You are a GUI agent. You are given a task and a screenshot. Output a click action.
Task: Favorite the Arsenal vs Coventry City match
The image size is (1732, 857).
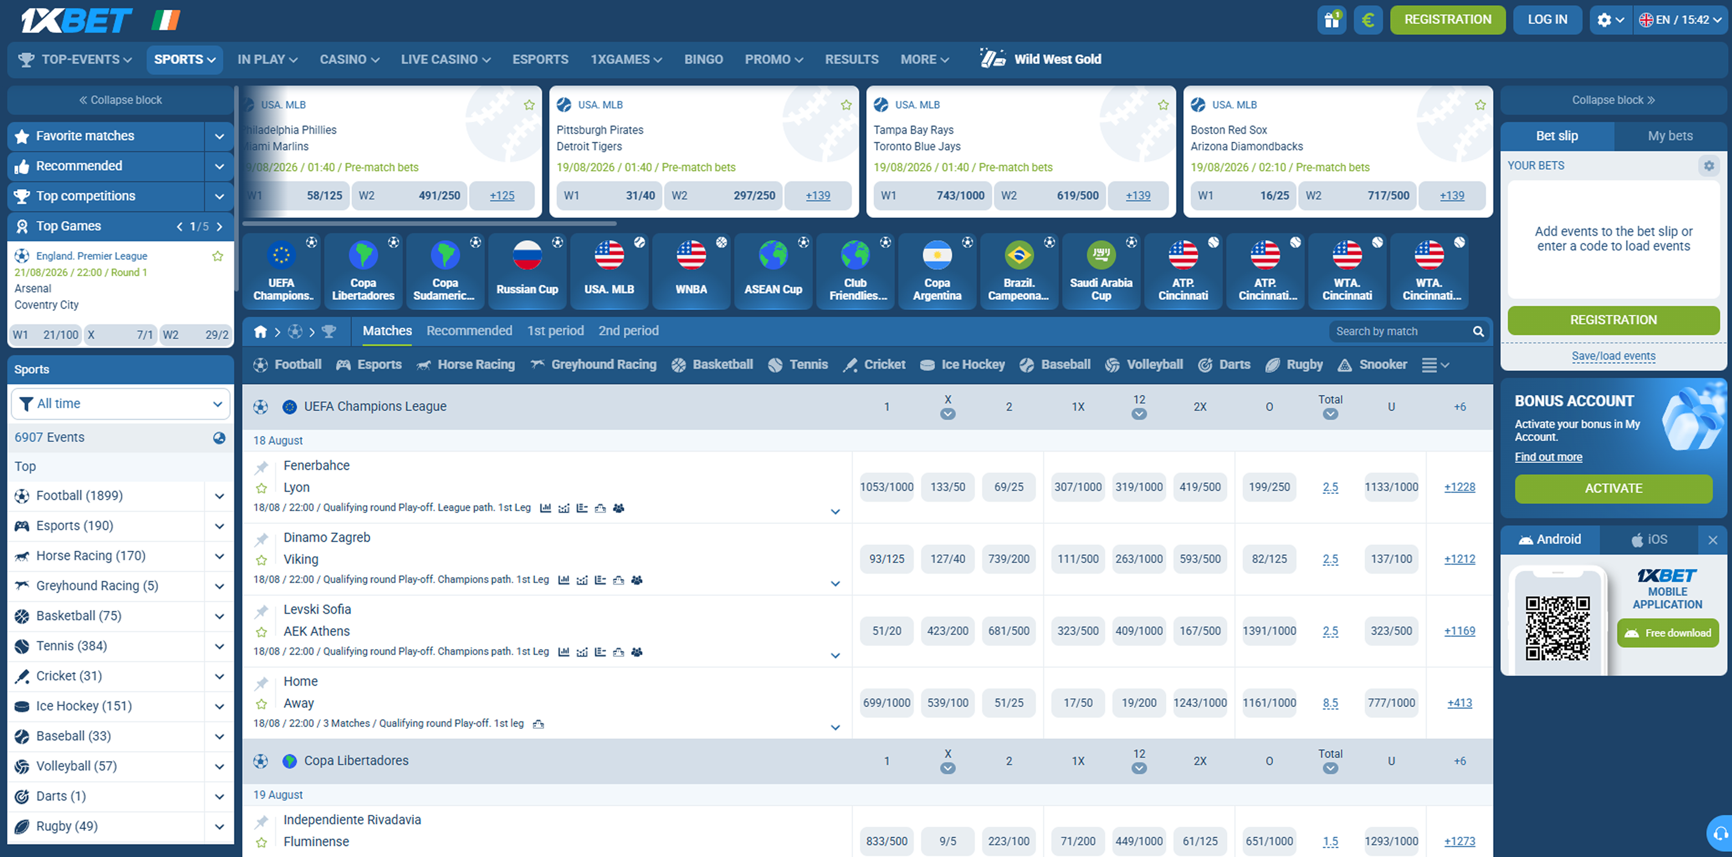218,256
